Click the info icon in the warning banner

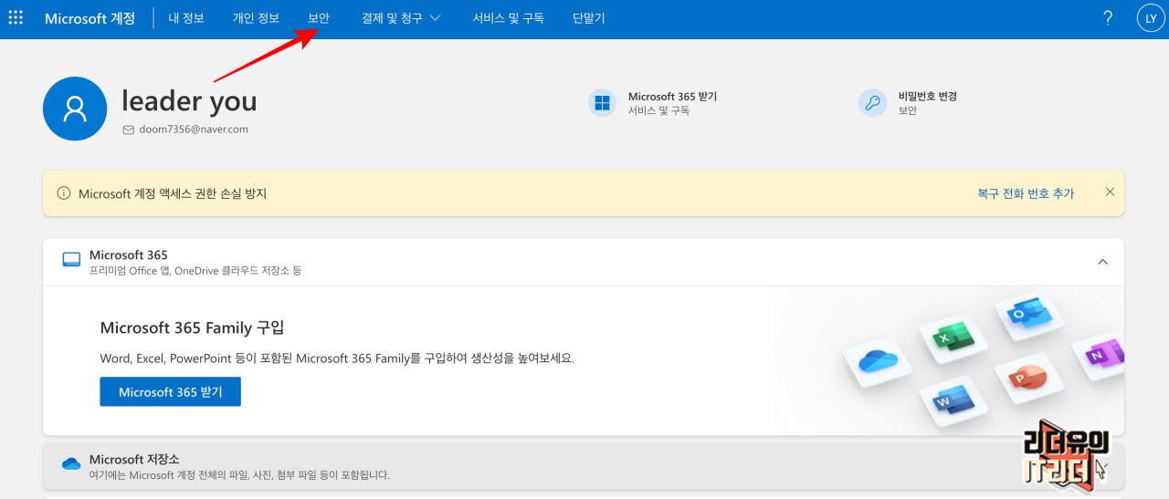[64, 193]
